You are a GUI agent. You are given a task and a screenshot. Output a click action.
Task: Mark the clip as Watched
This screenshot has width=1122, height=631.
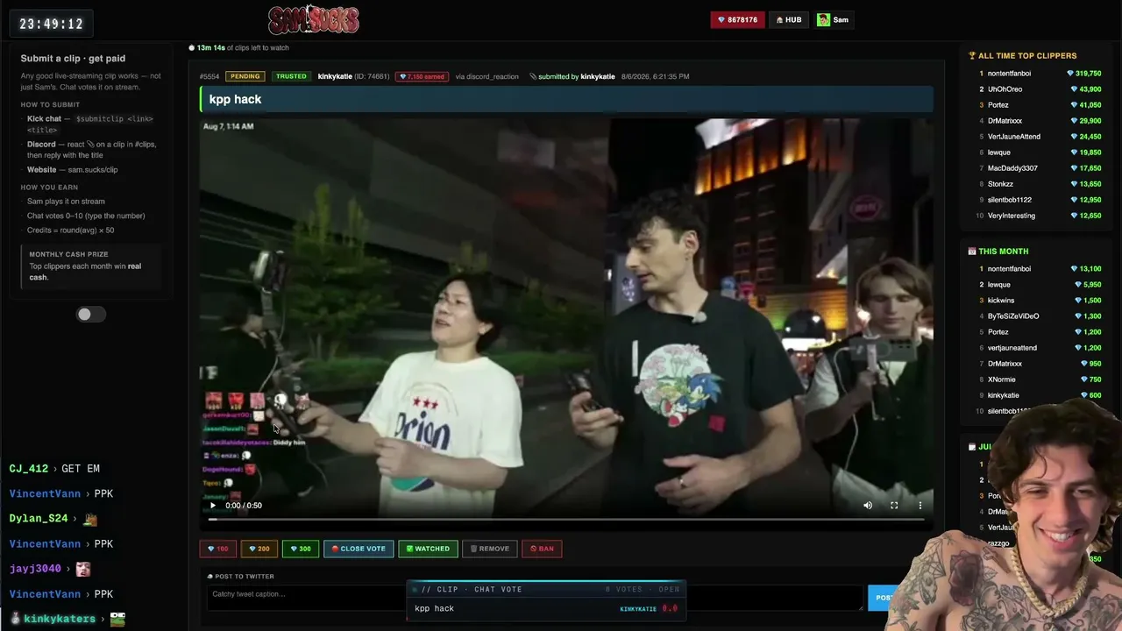coord(428,549)
